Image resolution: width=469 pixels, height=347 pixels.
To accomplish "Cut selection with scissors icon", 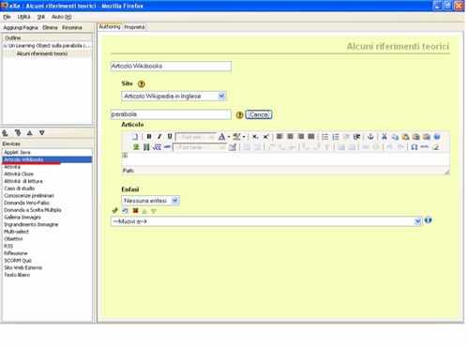I will point(385,137).
